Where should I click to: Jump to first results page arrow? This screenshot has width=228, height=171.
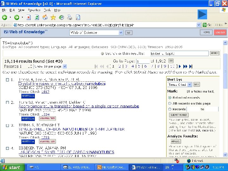[96, 66]
